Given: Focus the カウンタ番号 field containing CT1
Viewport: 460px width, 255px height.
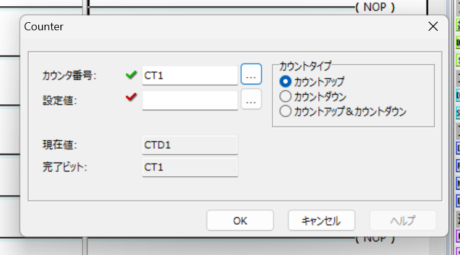Looking at the screenshot, I should (190, 75).
